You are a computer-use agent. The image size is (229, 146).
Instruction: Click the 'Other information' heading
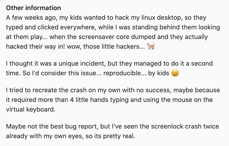[33, 8]
